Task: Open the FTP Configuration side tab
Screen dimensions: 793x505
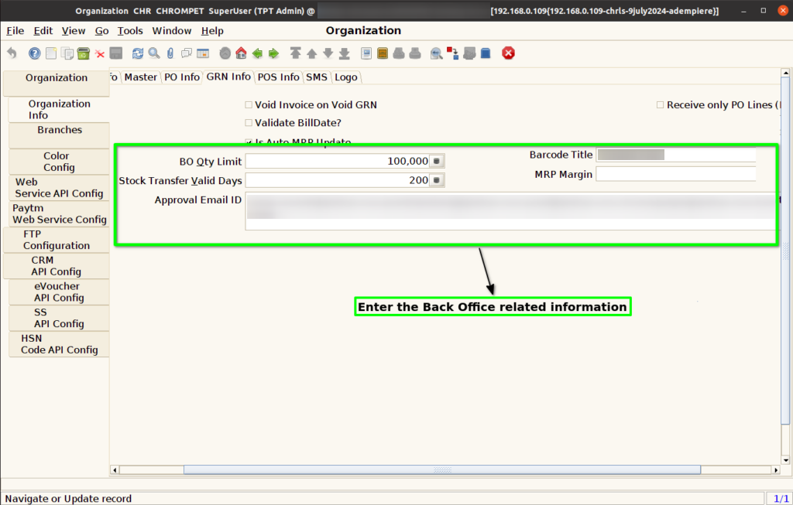Action: 56,240
